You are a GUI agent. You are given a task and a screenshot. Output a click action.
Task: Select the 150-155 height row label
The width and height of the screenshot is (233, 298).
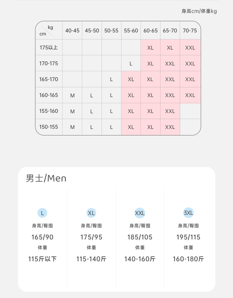pos(49,127)
